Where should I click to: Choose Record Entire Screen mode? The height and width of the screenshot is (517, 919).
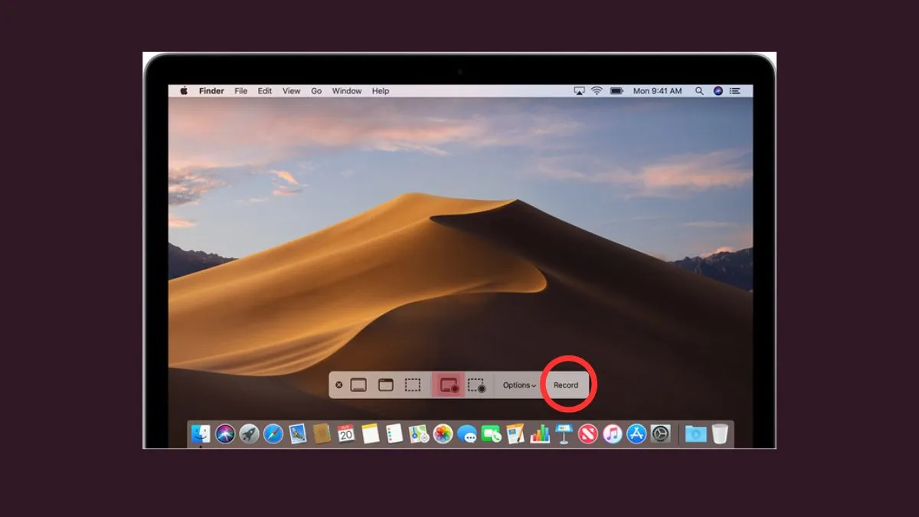point(449,385)
